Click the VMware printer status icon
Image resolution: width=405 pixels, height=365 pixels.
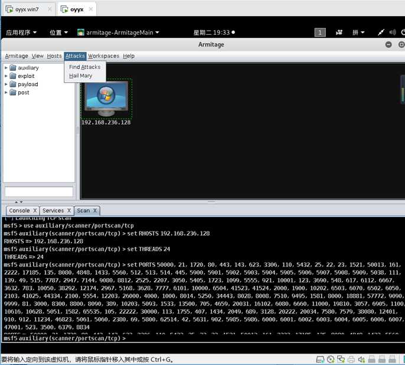click(x=351, y=359)
